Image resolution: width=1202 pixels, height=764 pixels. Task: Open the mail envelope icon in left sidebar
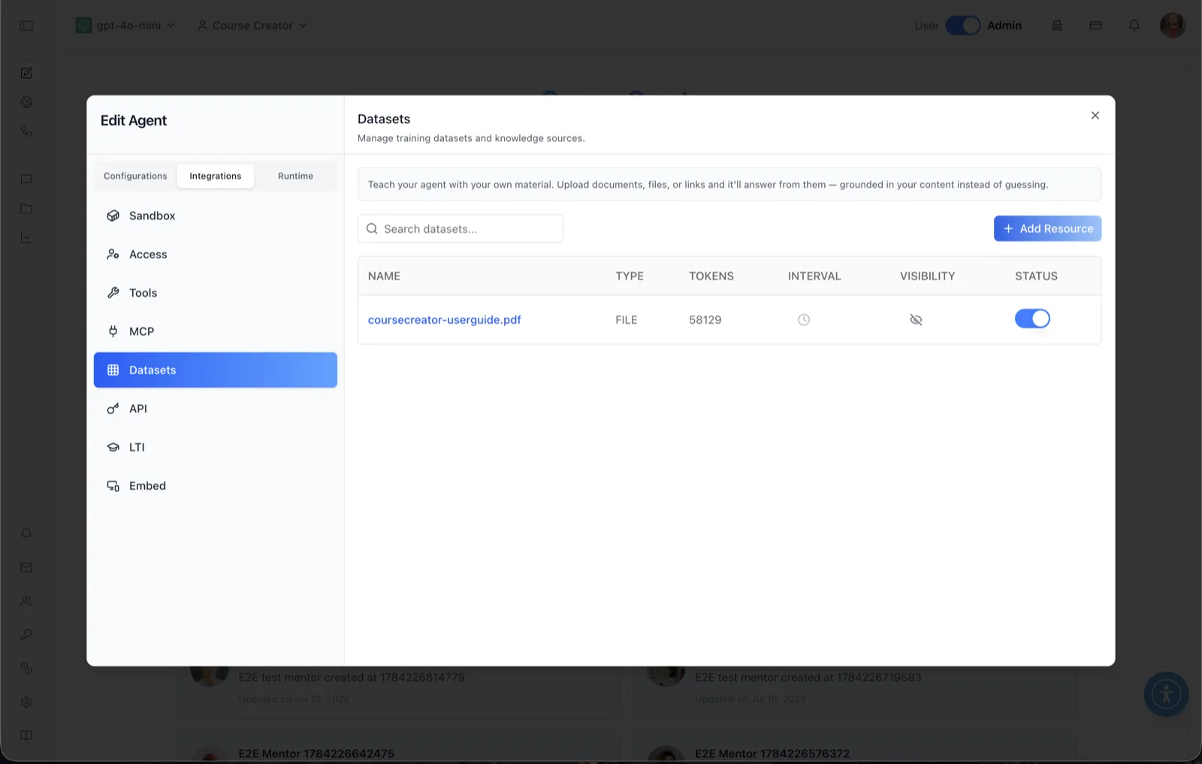pyautogui.click(x=26, y=567)
